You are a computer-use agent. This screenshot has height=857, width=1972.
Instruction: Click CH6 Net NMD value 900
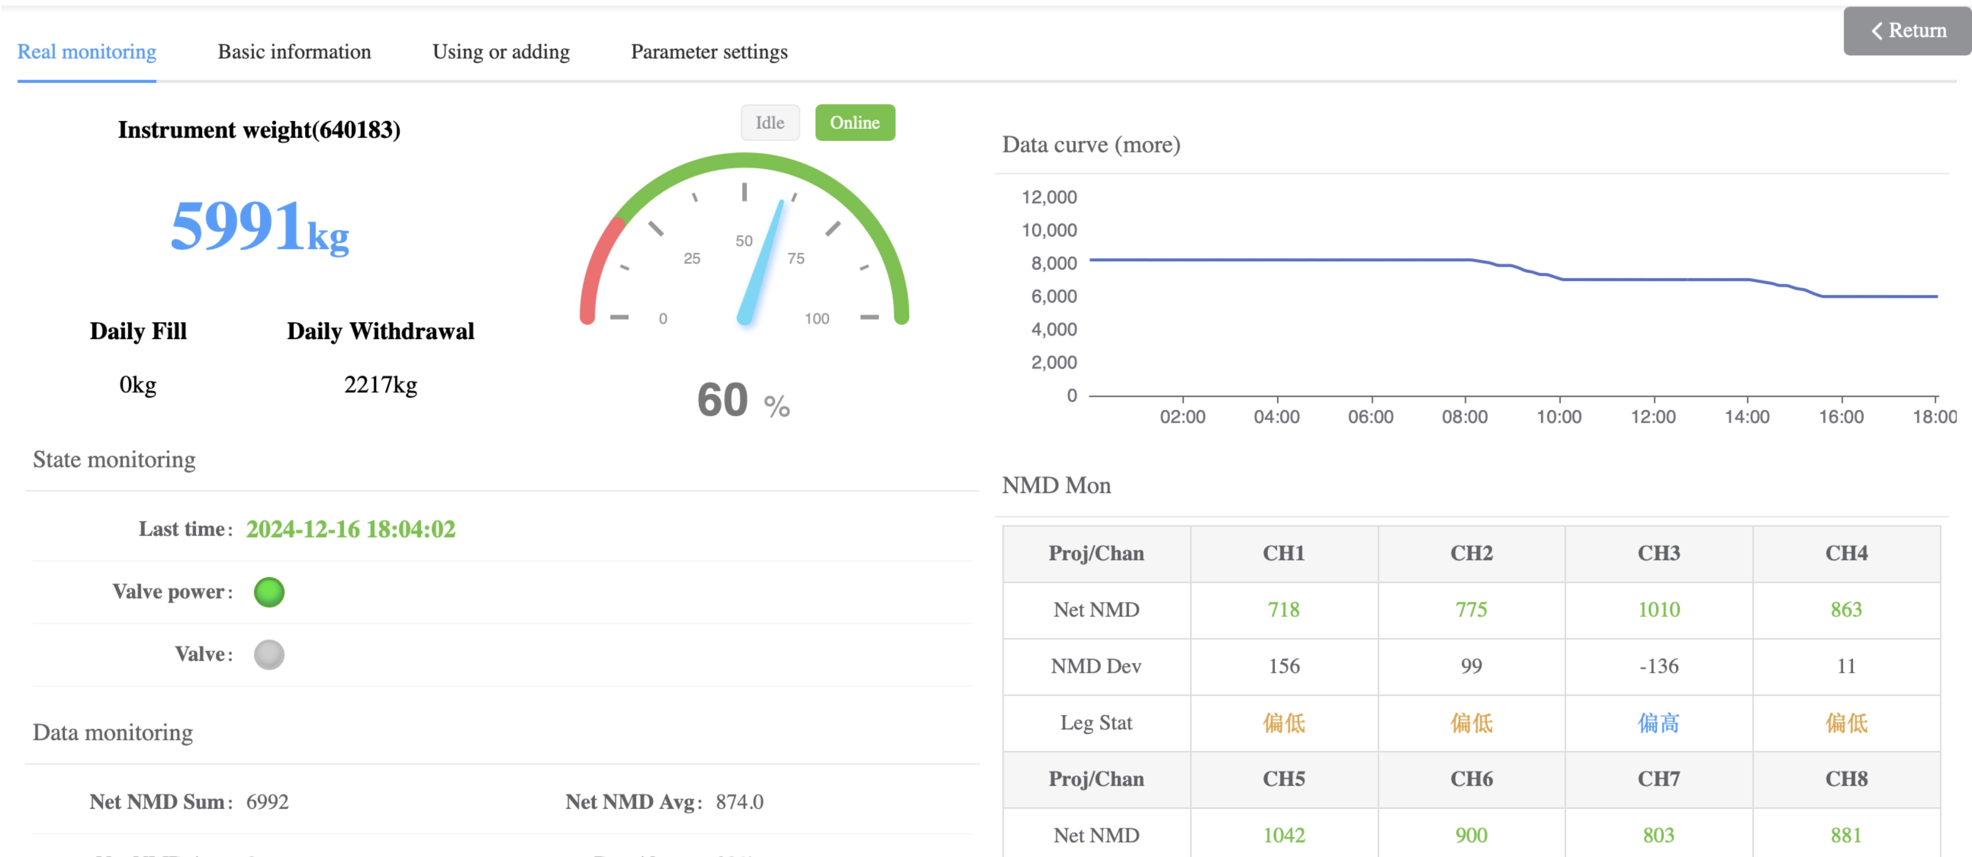[x=1471, y=835]
